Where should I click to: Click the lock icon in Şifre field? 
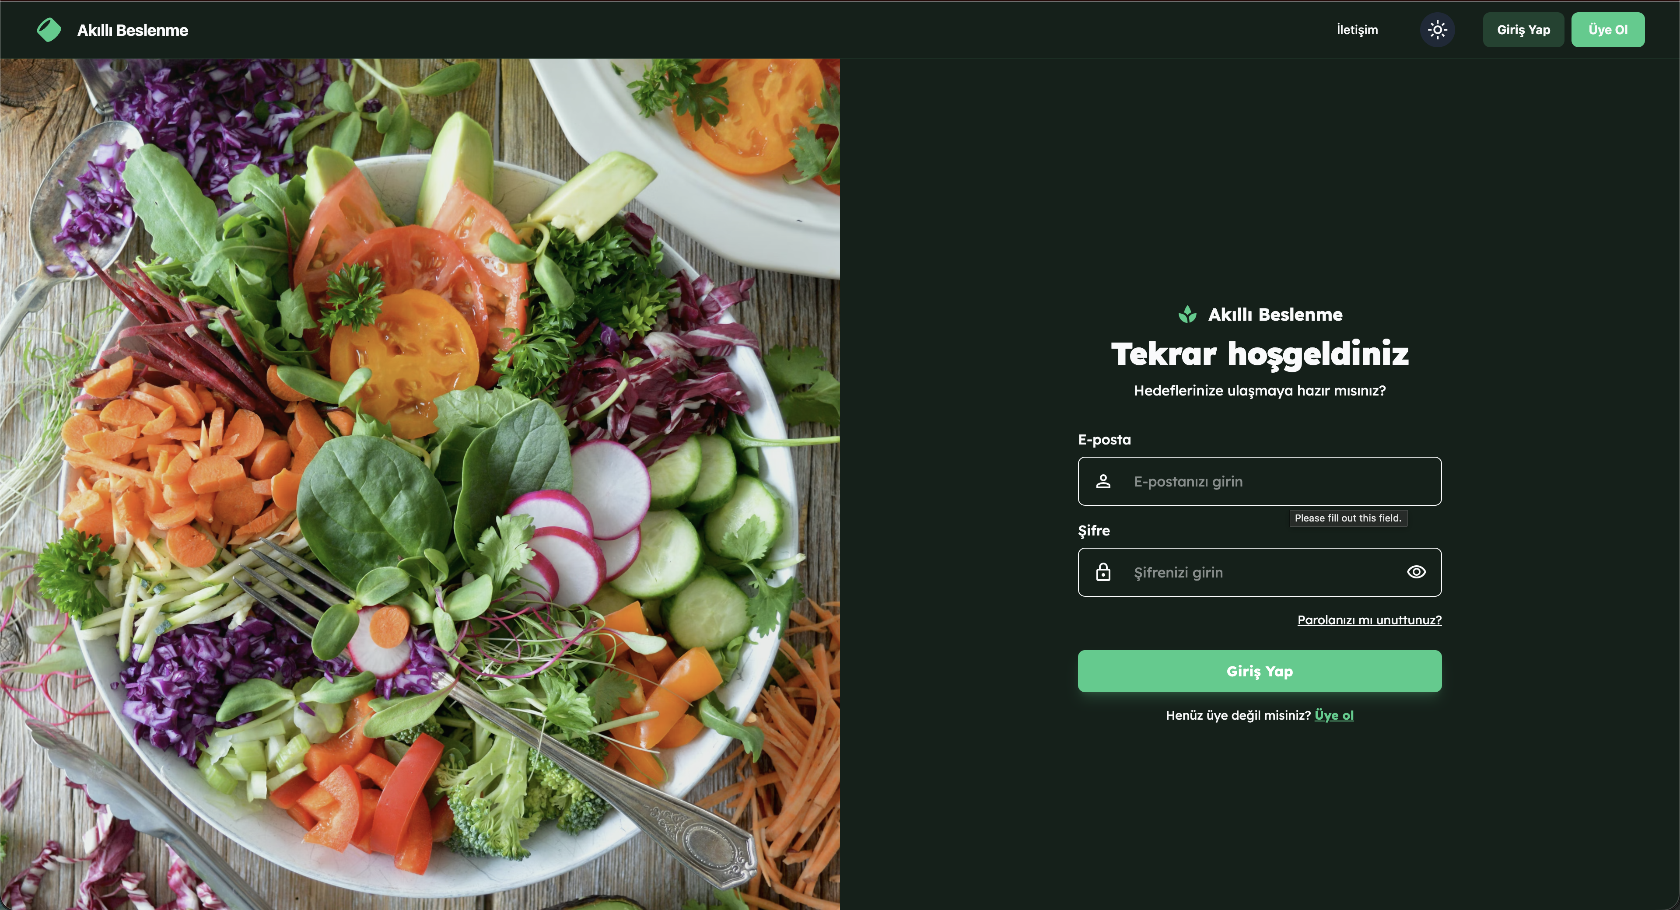[1103, 572]
